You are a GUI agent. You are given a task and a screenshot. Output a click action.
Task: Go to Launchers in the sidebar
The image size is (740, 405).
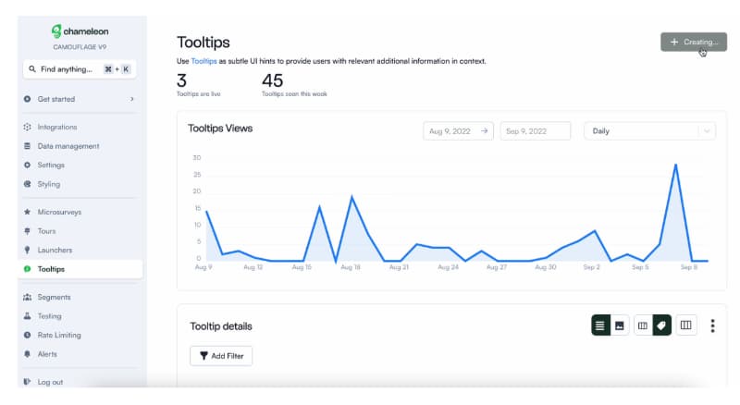(x=55, y=250)
